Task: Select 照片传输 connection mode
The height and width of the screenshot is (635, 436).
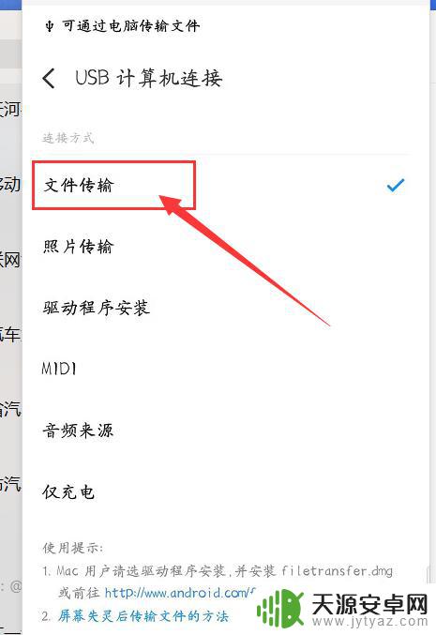Action: pos(222,247)
